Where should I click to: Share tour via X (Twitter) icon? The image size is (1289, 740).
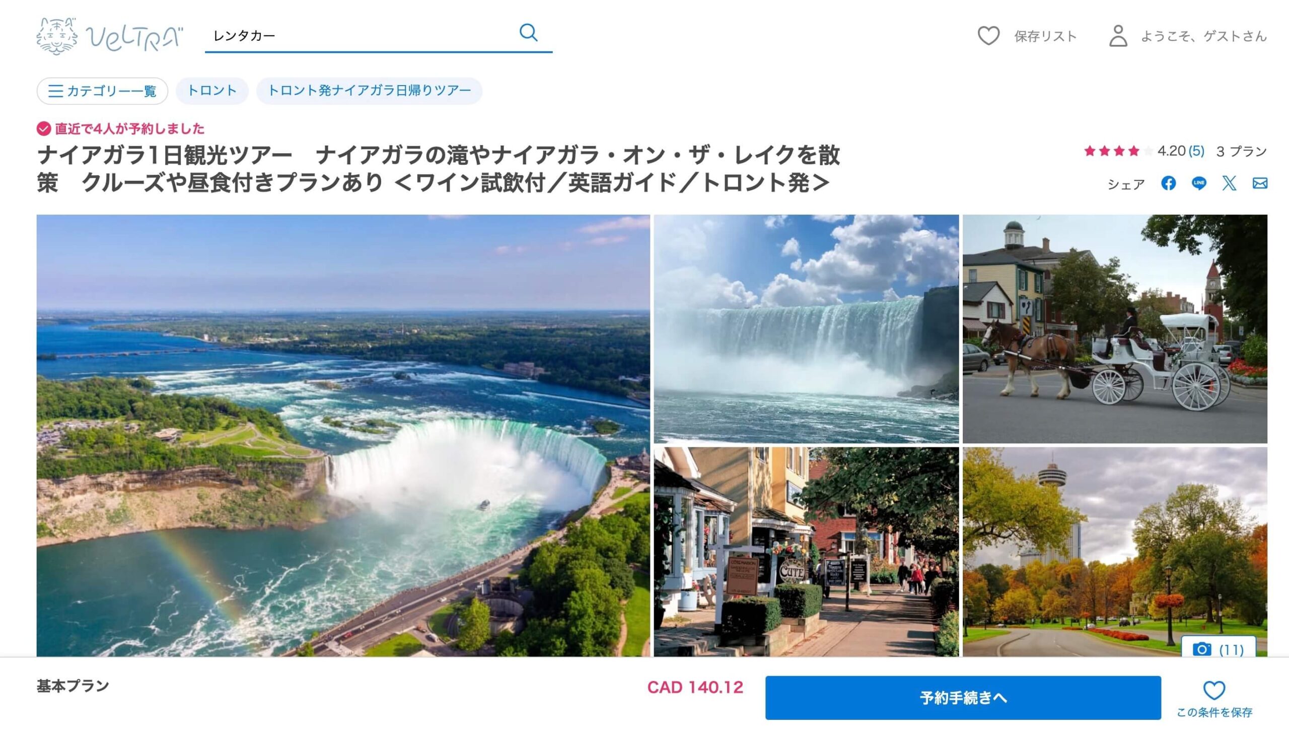1231,184
